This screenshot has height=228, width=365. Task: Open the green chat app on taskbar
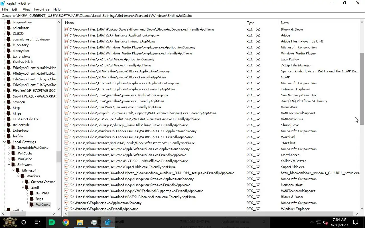[52, 222]
